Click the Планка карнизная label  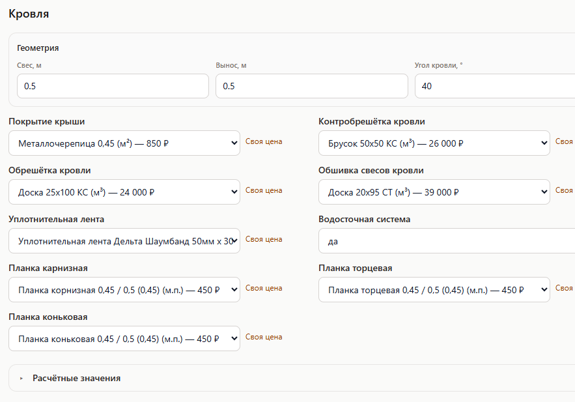pyautogui.click(x=48, y=268)
